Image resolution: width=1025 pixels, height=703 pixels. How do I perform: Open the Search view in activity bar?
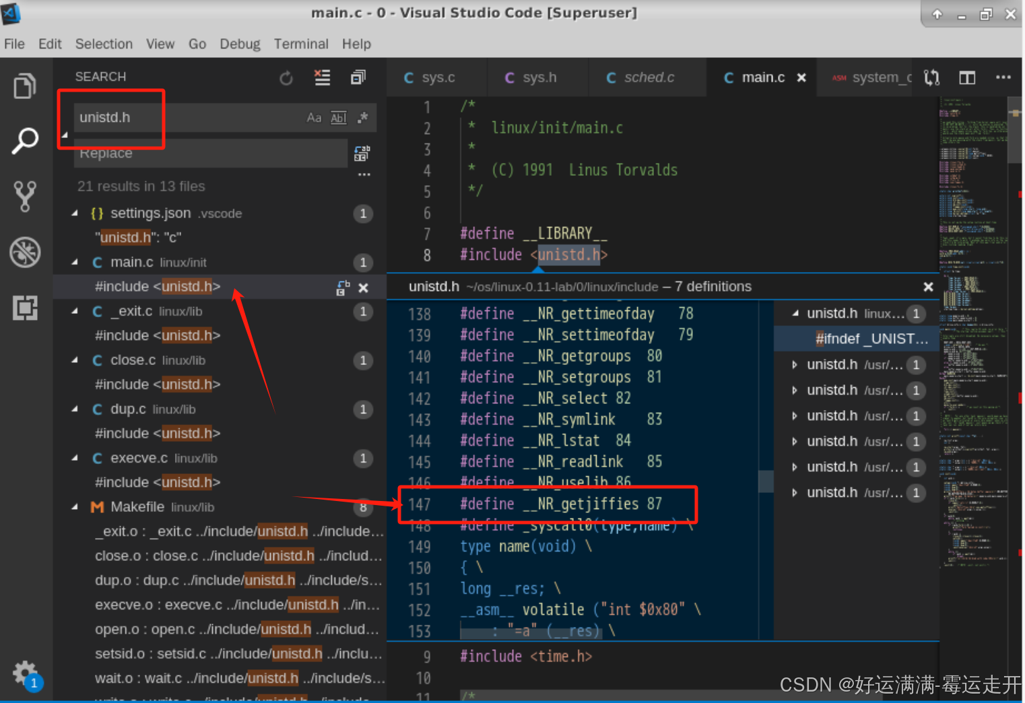(25, 141)
